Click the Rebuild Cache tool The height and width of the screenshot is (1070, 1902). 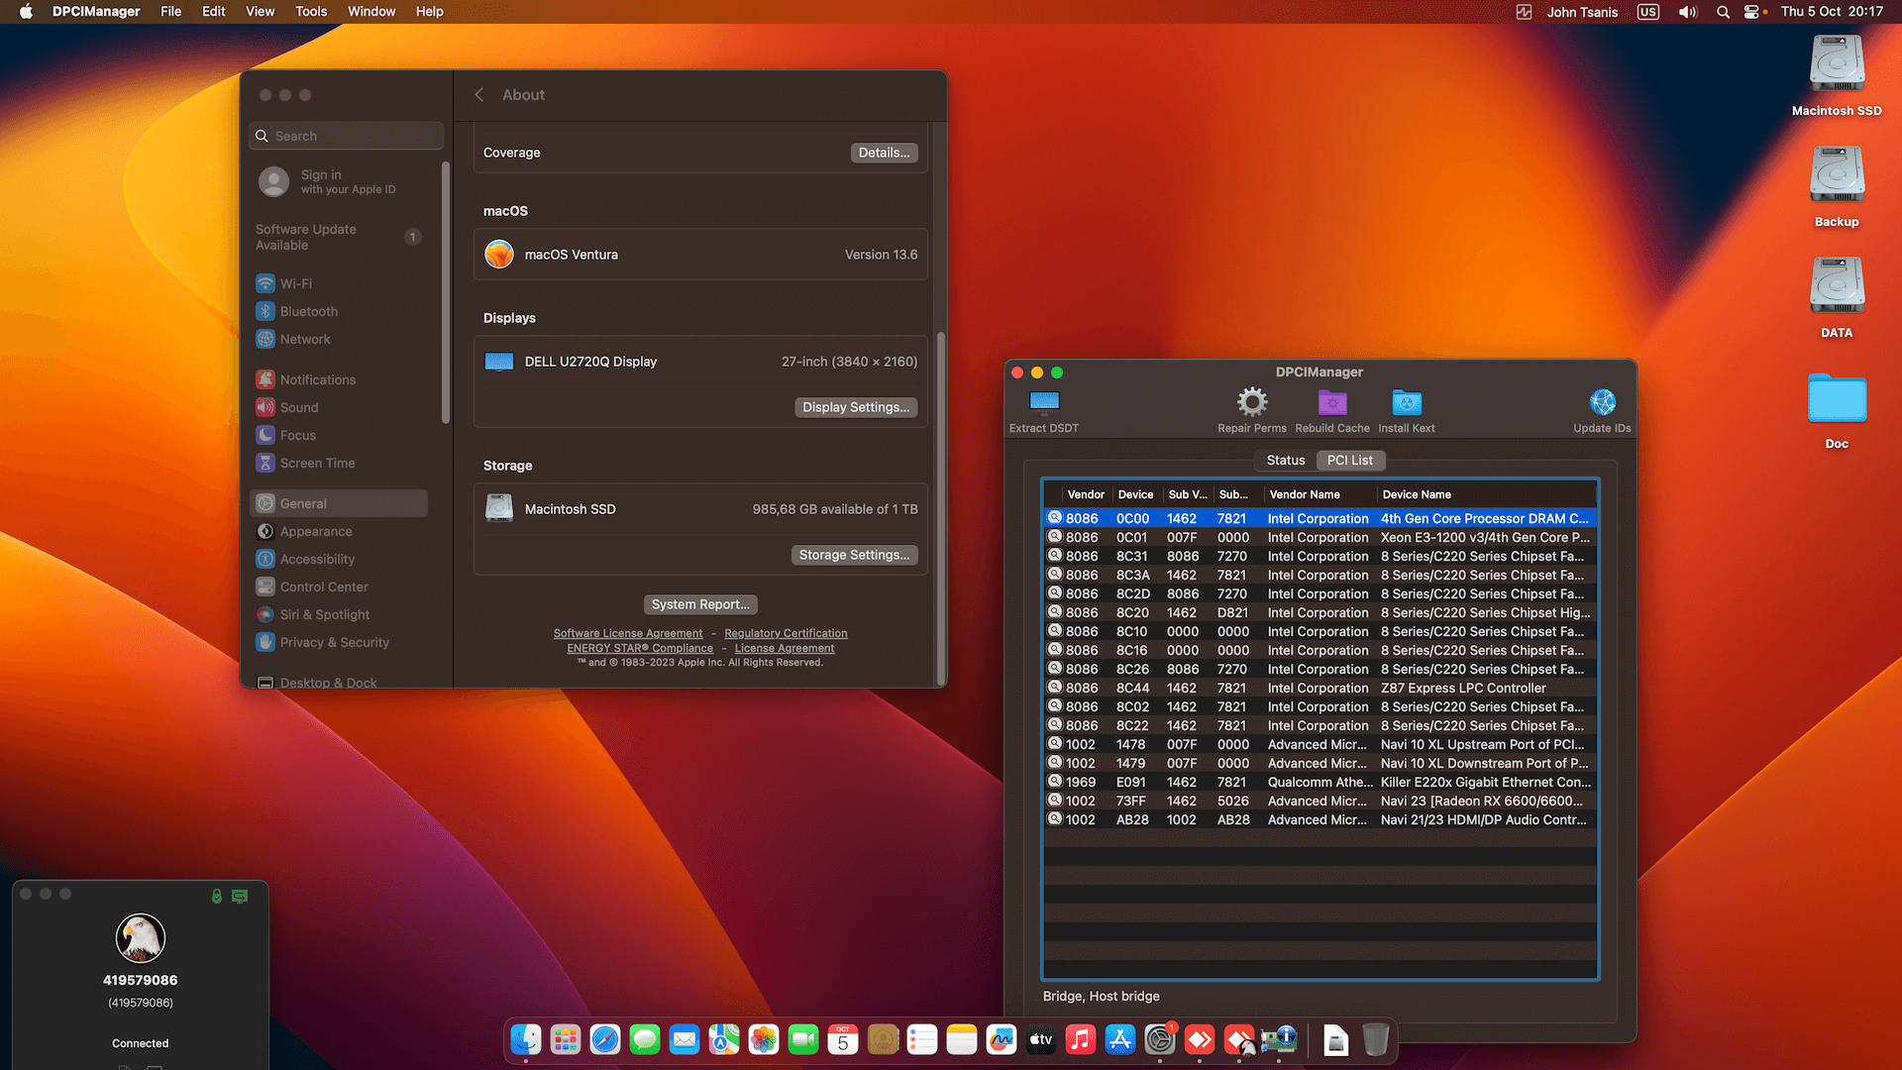pos(1331,406)
